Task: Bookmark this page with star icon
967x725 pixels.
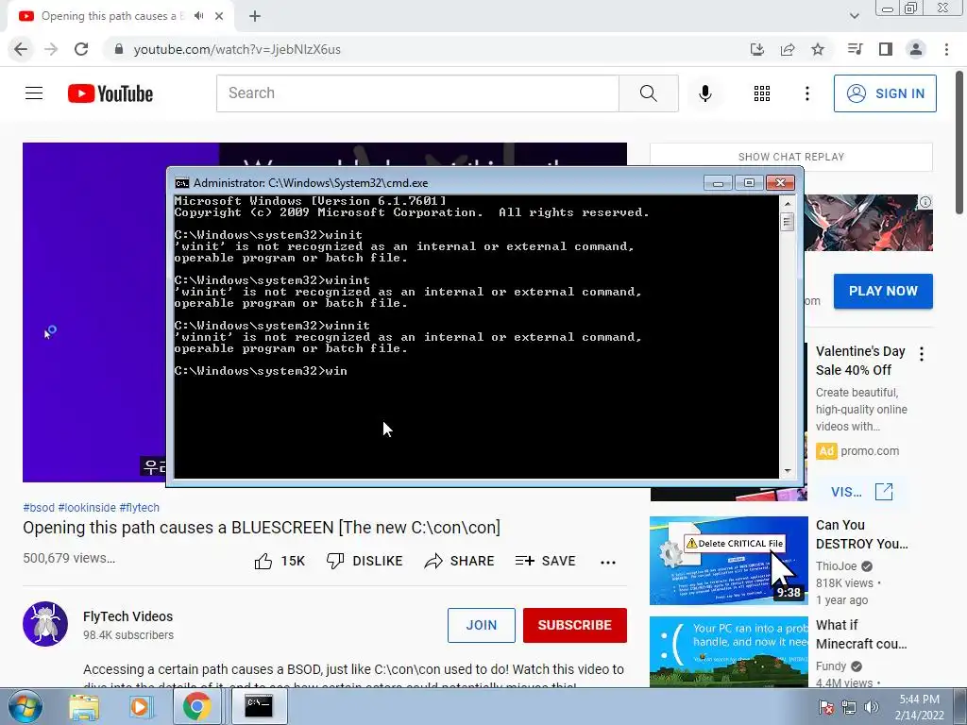Action: (818, 49)
